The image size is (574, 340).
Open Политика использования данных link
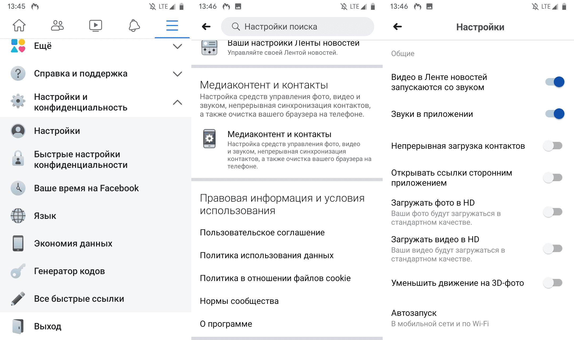267,255
